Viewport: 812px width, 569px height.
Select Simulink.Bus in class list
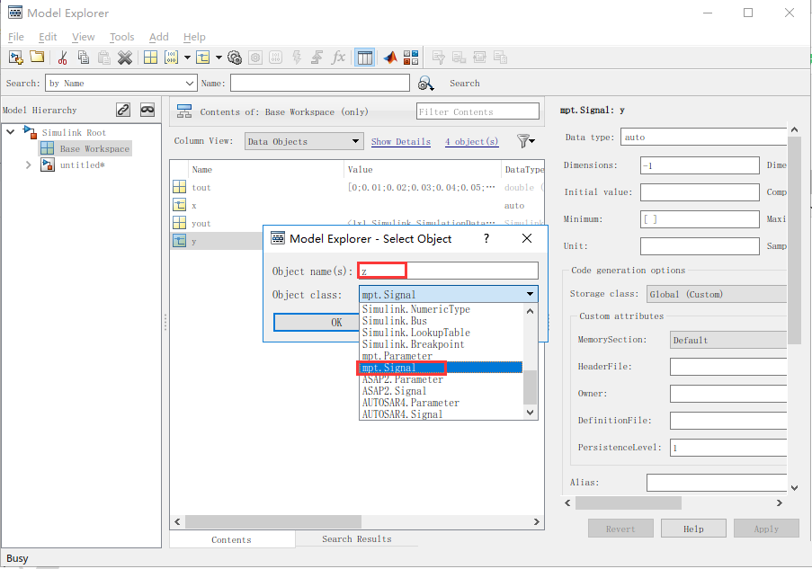442,321
